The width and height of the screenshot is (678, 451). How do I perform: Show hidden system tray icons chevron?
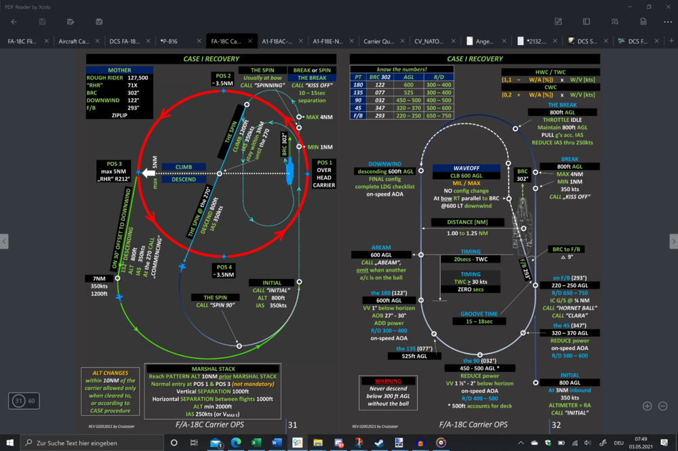(x=521, y=443)
